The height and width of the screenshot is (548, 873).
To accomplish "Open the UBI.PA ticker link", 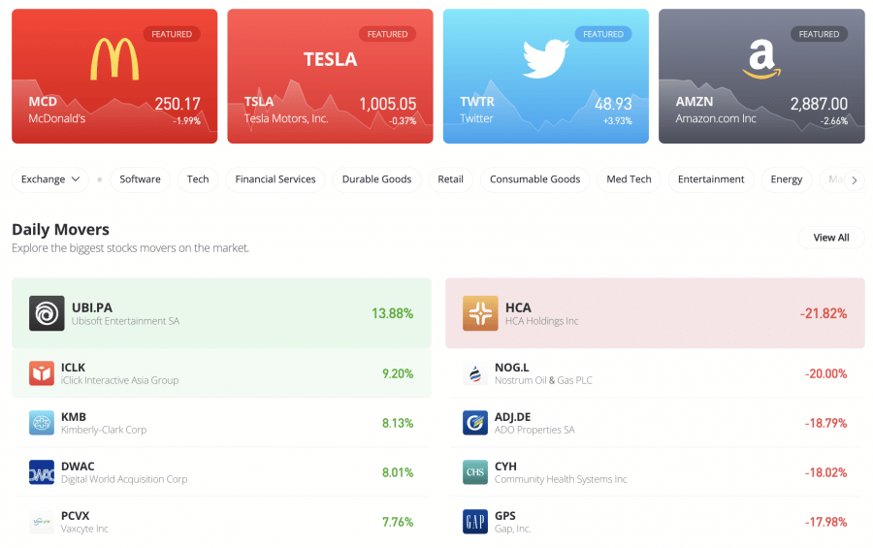I will (92, 307).
